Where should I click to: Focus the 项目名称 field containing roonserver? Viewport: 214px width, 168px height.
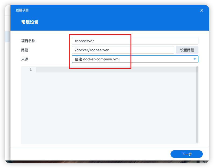[x=135, y=41]
